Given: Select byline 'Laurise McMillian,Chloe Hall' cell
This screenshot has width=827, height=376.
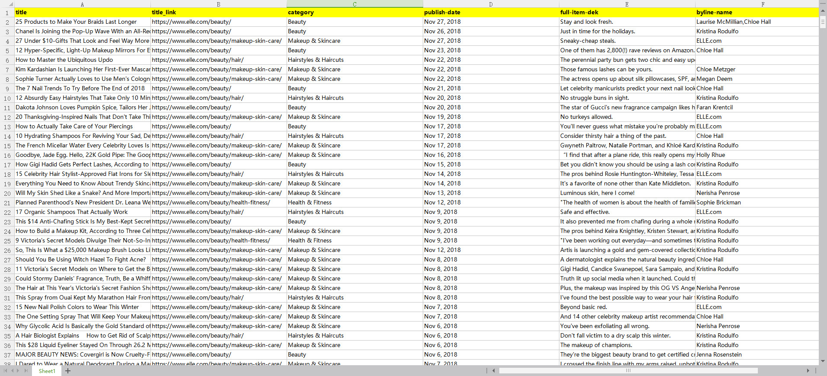Looking at the screenshot, I should (x=757, y=22).
